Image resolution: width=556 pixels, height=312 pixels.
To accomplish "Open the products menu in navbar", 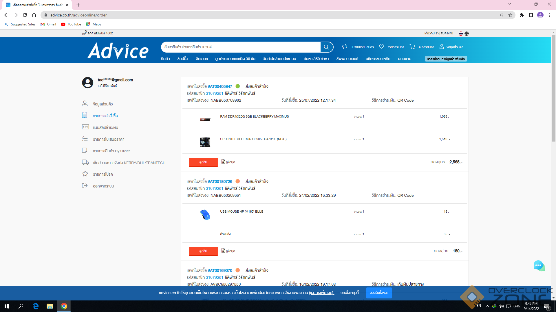I will pos(165,59).
